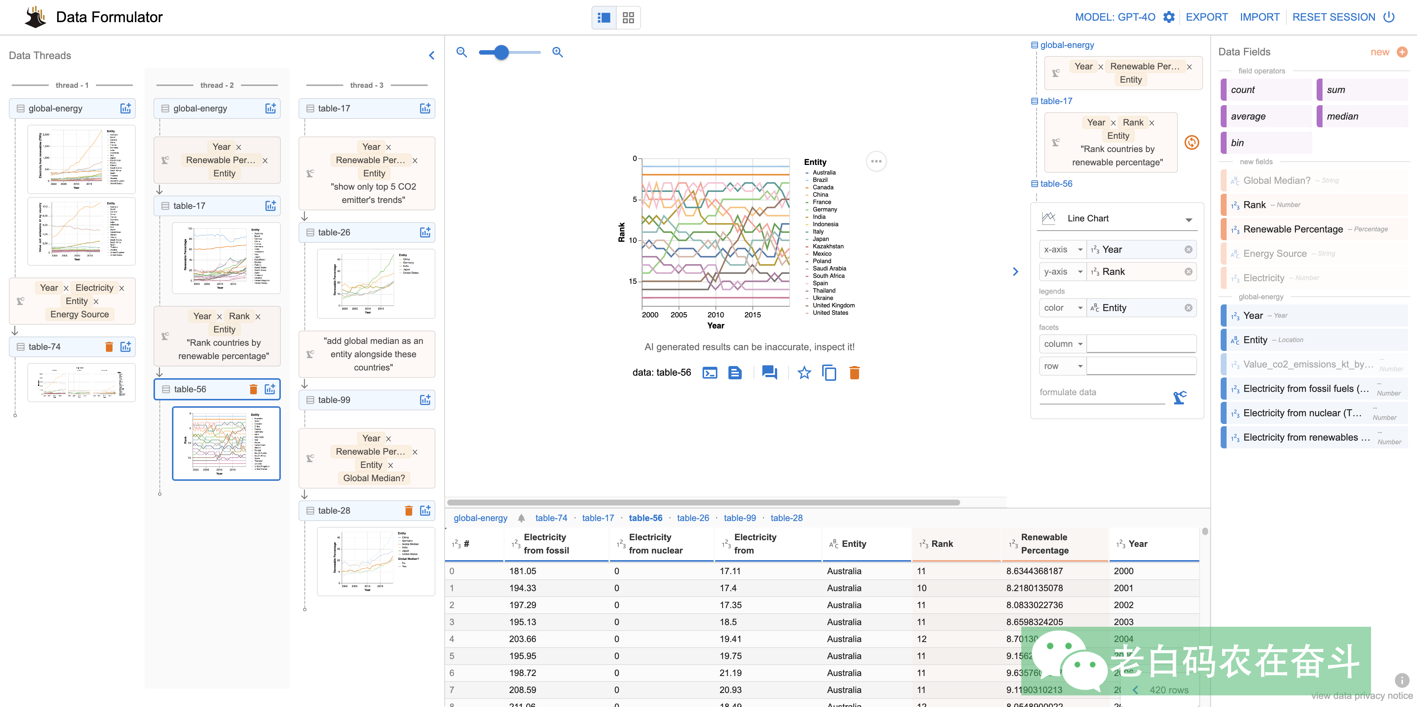The image size is (1417, 707).
Task: Select Renewable Percentage data field
Action: pos(1314,230)
